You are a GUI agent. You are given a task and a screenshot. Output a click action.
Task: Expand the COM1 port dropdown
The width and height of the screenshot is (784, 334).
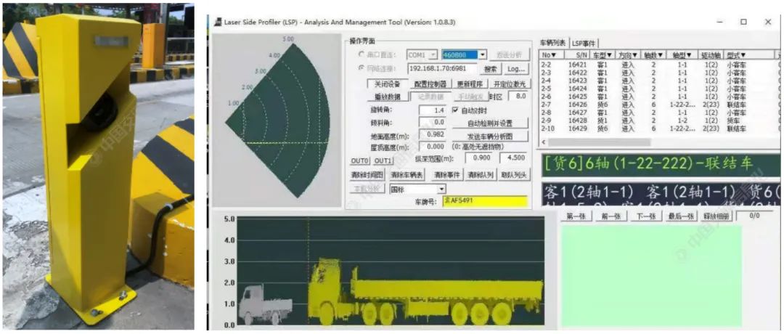pyautogui.click(x=433, y=55)
